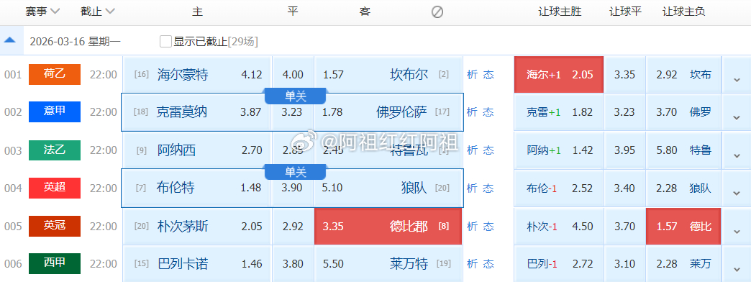This screenshot has height=282, width=751.
Task: Select handicap 坎布 loss at 2.92
Action: click(683, 75)
